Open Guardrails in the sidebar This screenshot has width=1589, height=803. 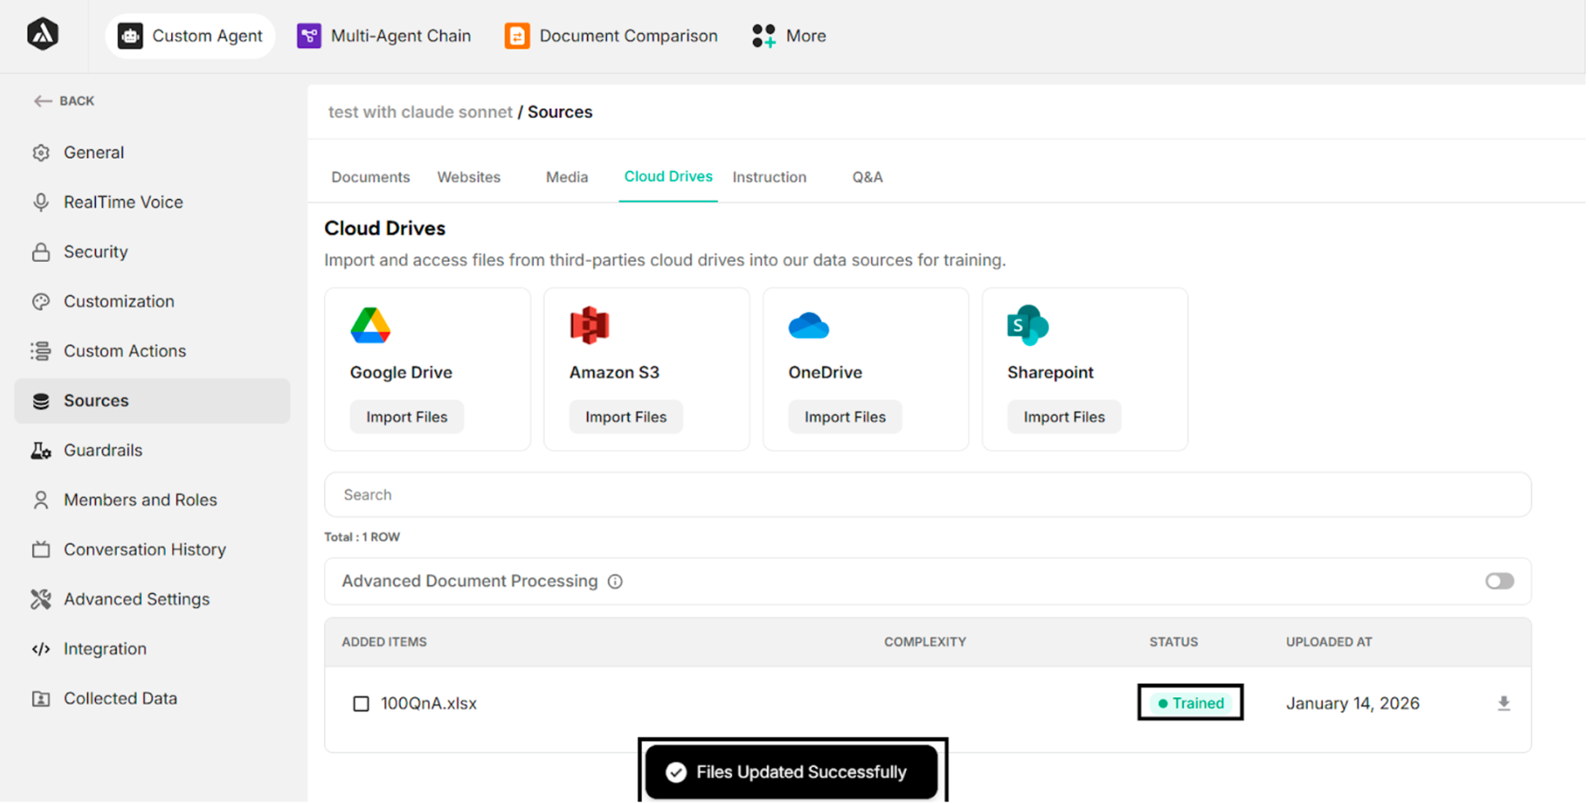pos(103,451)
